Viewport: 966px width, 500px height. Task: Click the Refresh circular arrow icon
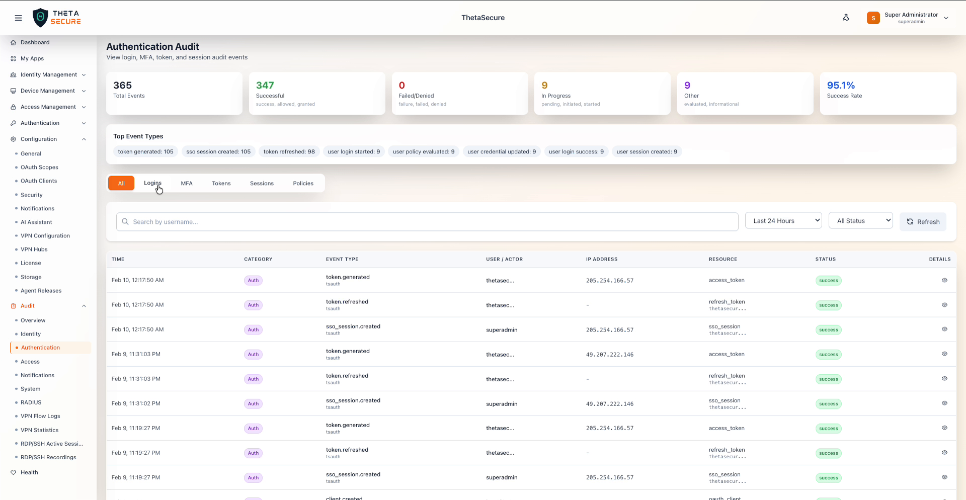(910, 222)
